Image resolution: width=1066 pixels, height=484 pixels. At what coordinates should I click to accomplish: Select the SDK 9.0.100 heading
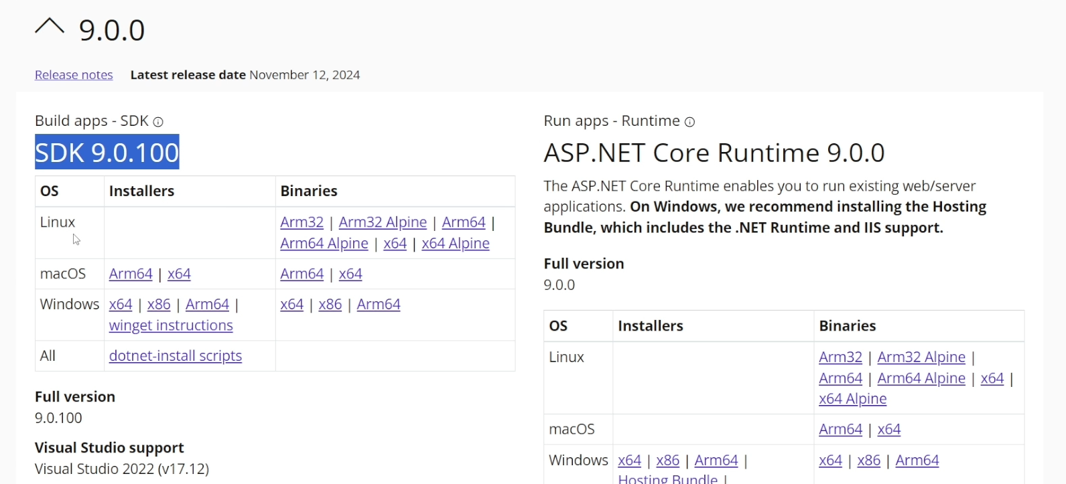click(107, 153)
